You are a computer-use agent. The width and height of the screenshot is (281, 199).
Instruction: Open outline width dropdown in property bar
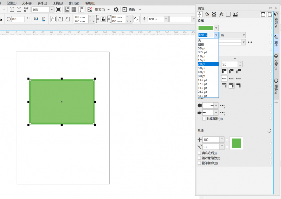point(166,19)
